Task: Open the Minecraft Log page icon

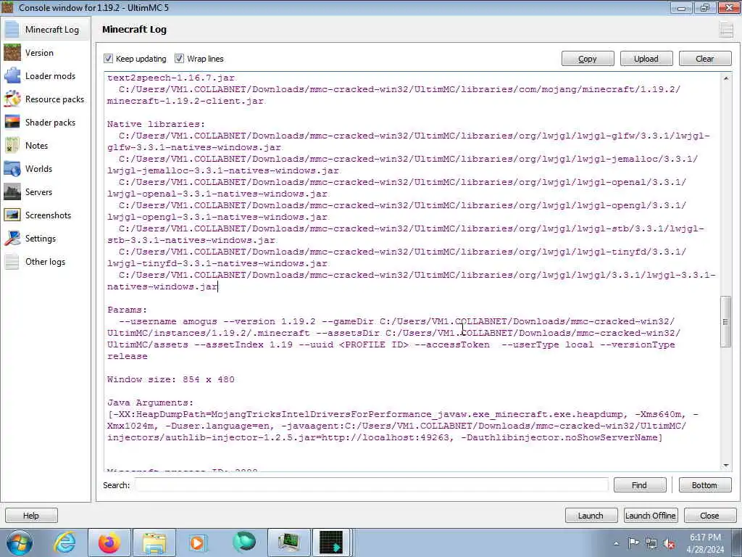Action: pos(12,29)
